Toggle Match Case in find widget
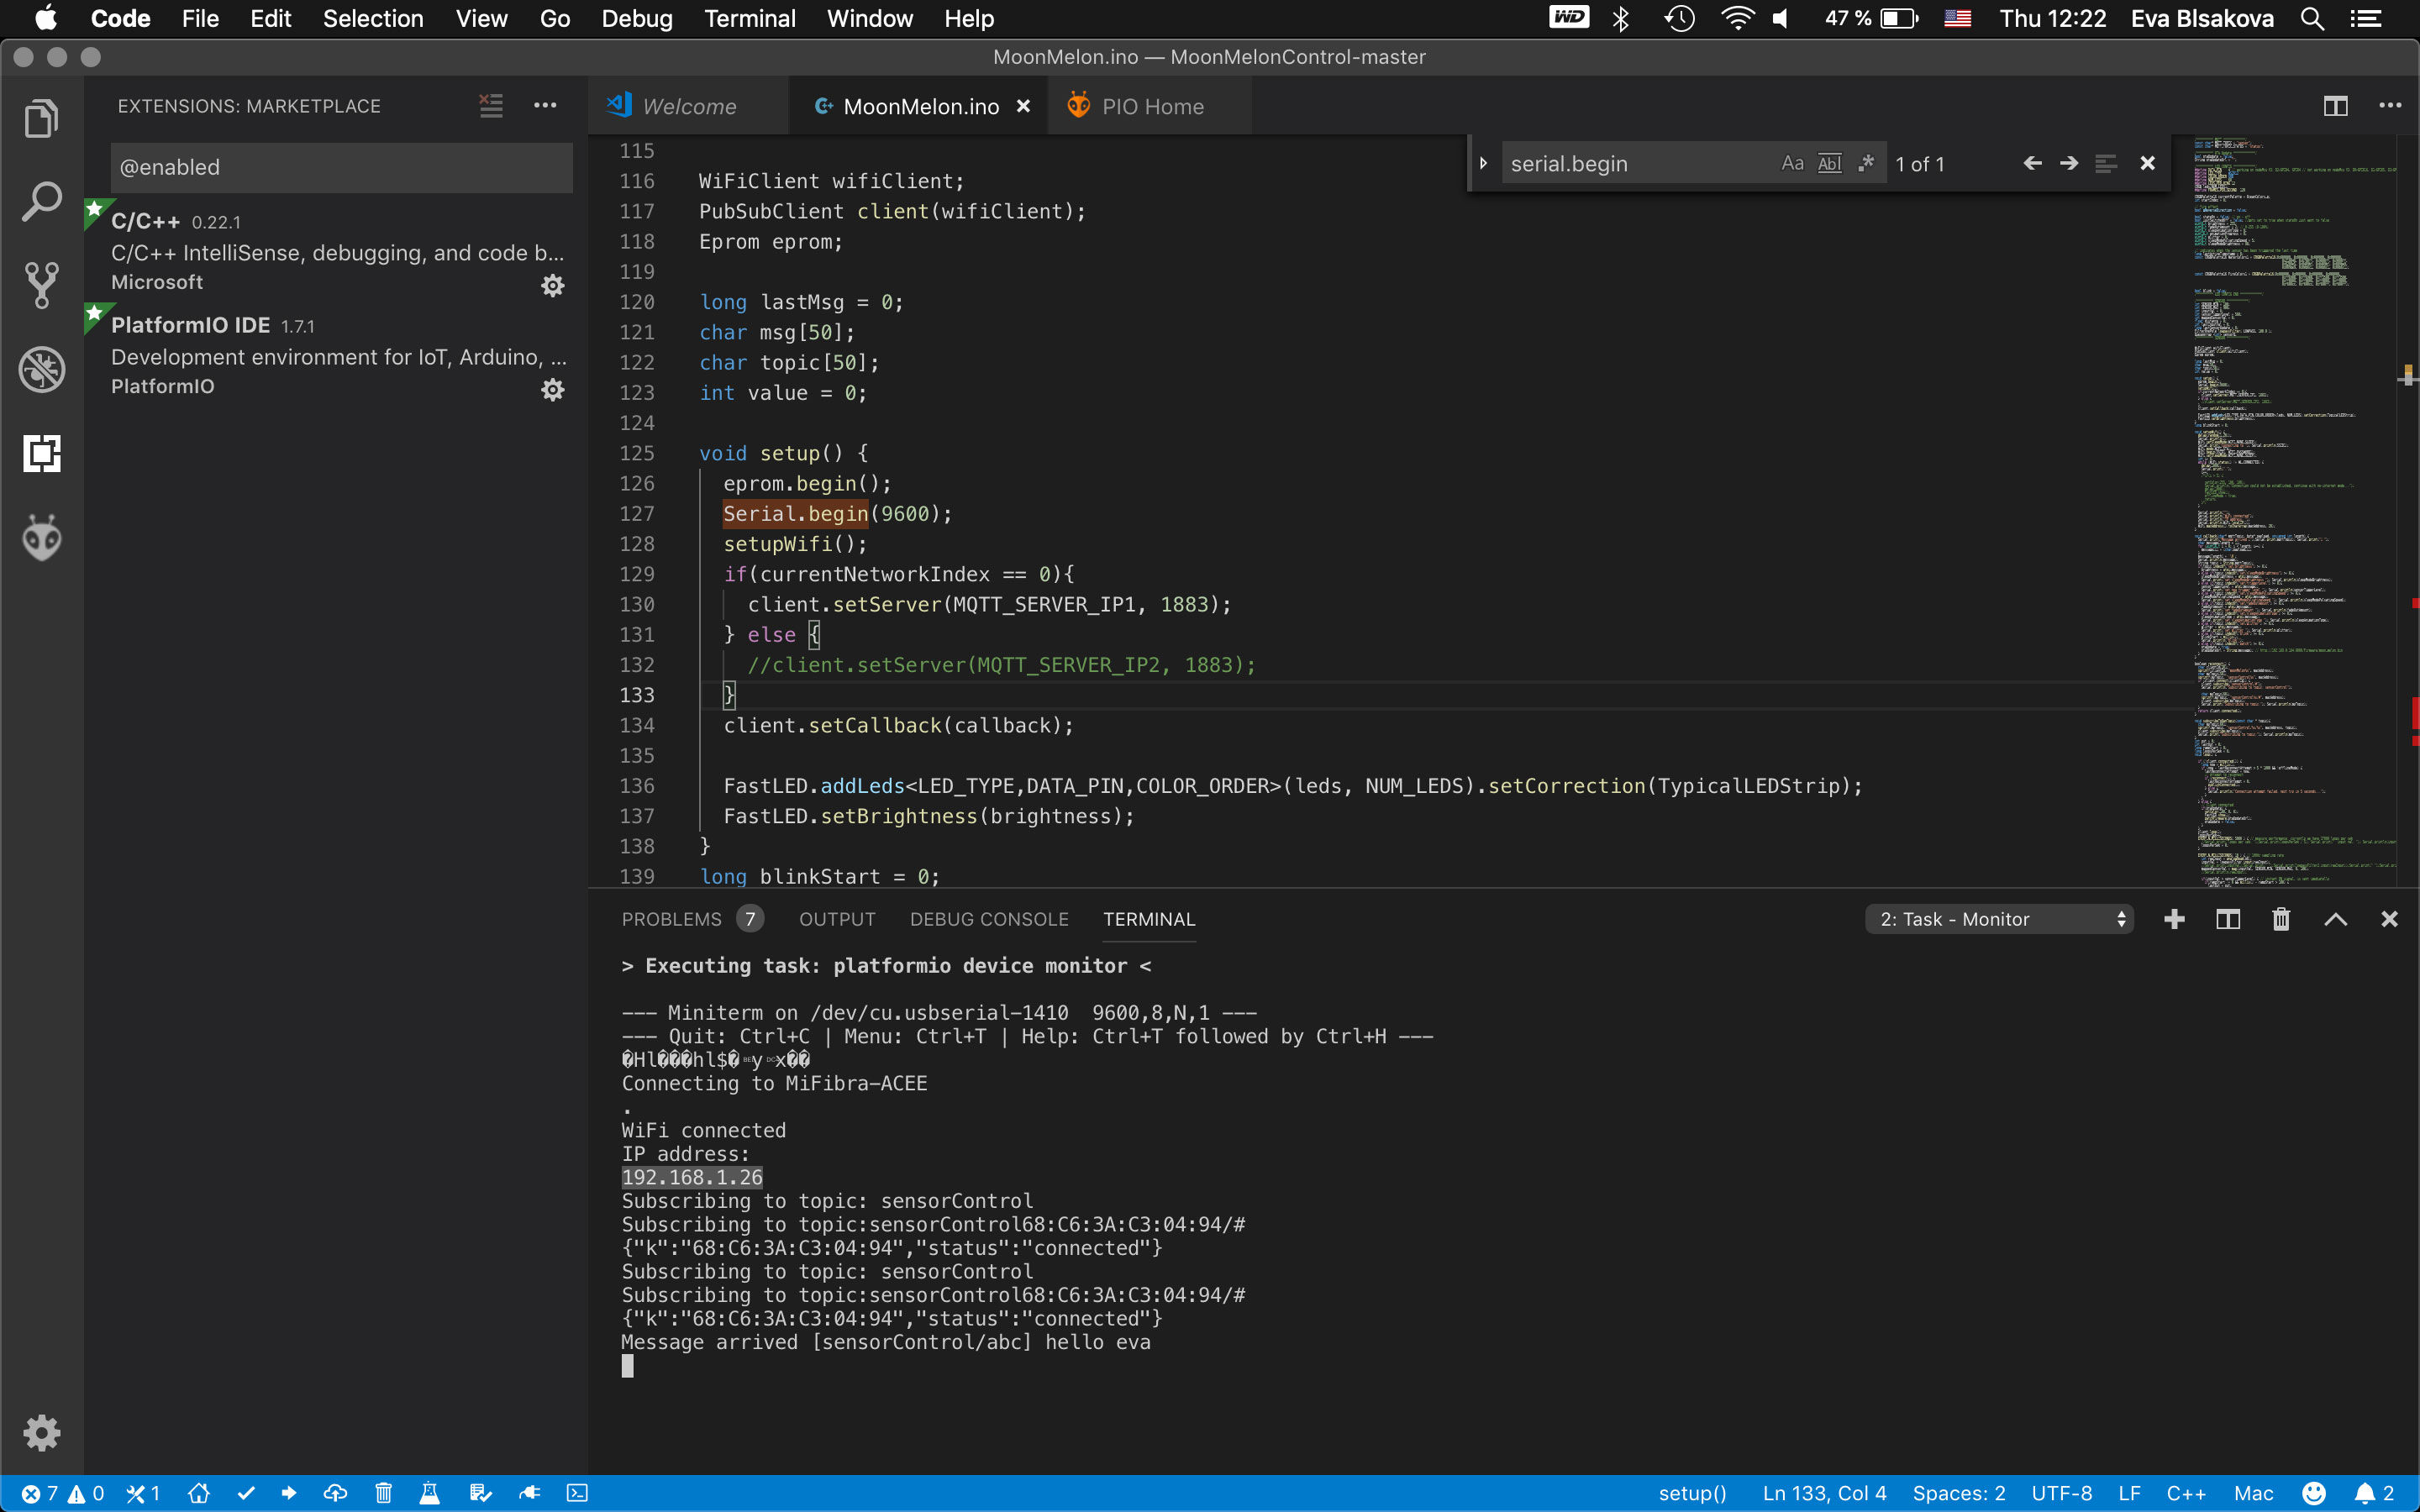 pos(1792,163)
